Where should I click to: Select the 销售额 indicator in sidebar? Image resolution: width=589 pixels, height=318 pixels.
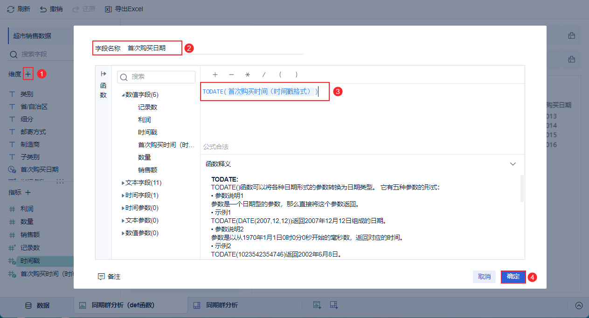tap(30, 235)
